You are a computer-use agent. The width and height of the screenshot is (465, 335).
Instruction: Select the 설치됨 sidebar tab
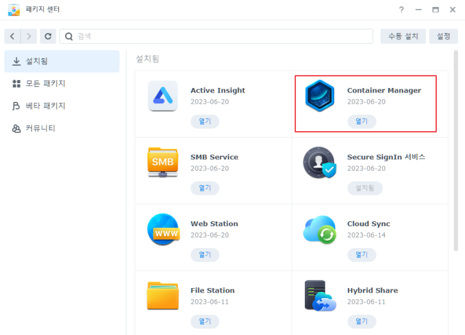pos(62,61)
